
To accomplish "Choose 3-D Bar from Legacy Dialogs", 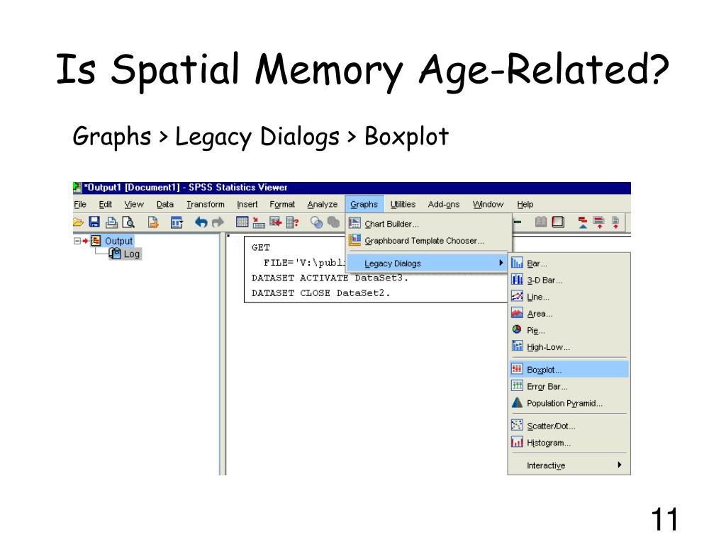I will pos(569,280).
